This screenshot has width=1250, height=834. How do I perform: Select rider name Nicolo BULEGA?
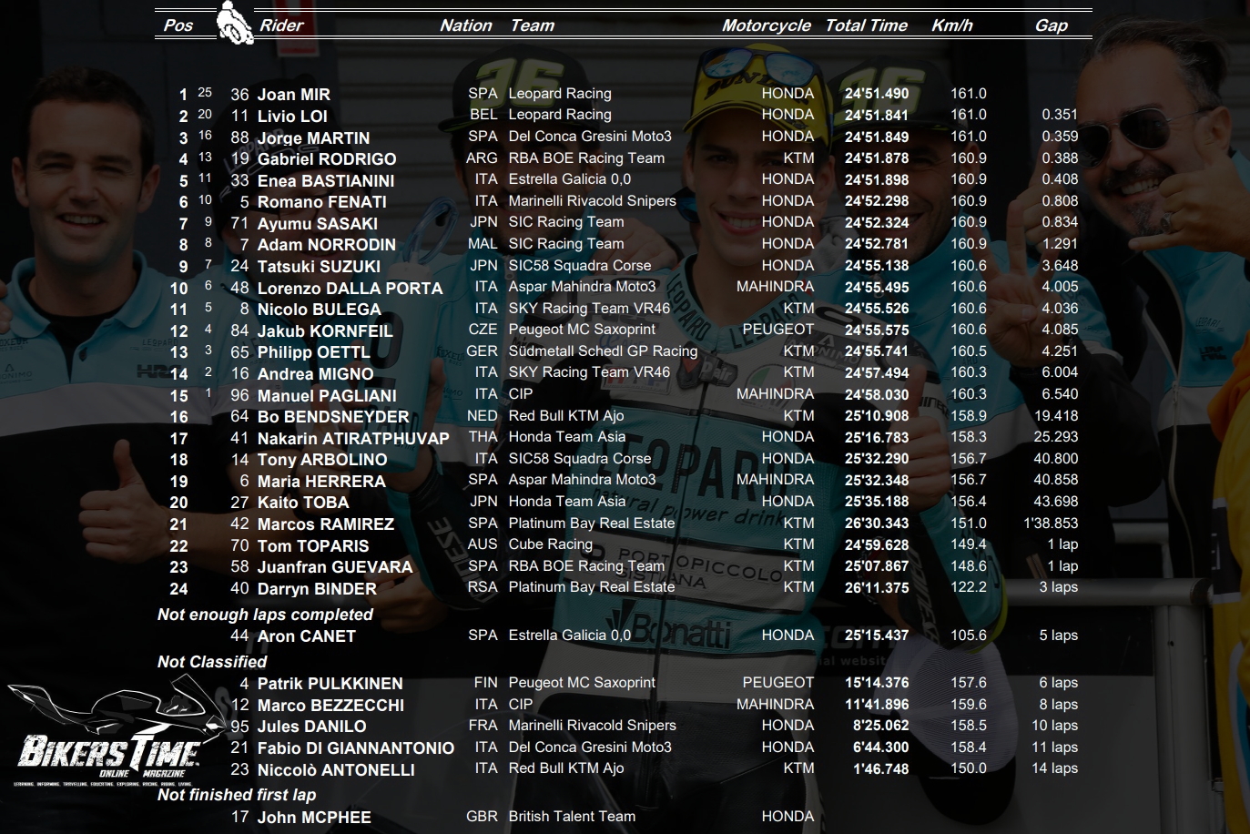pyautogui.click(x=319, y=310)
